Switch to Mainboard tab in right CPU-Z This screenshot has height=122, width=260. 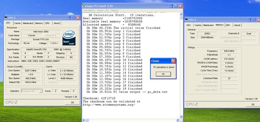pyautogui.click(x=208, y=25)
